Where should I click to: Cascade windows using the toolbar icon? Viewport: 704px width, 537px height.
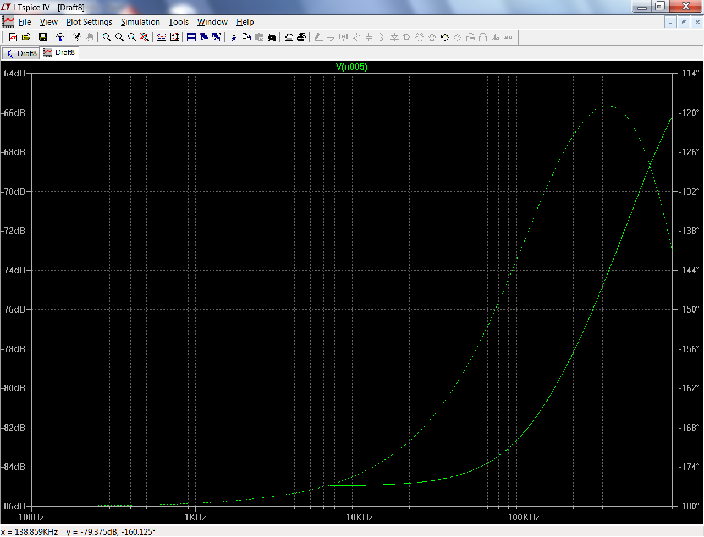[x=204, y=37]
